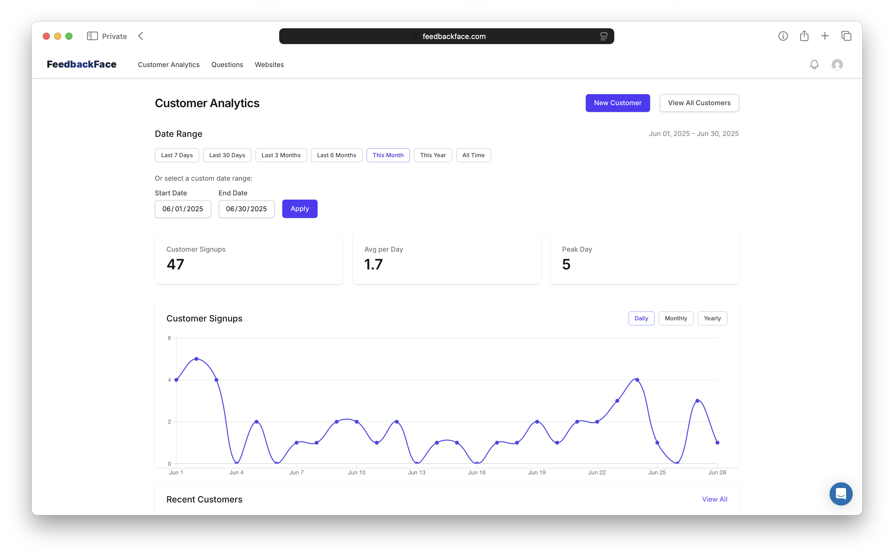Select This Month range
Screen dimensions: 894x557
[388, 155]
